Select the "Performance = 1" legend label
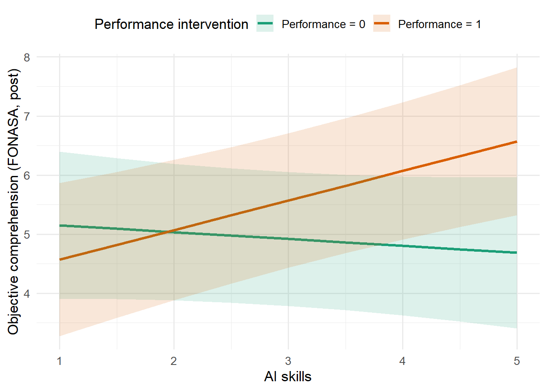Image resolution: width=547 pixels, height=391 pixels. click(x=439, y=24)
